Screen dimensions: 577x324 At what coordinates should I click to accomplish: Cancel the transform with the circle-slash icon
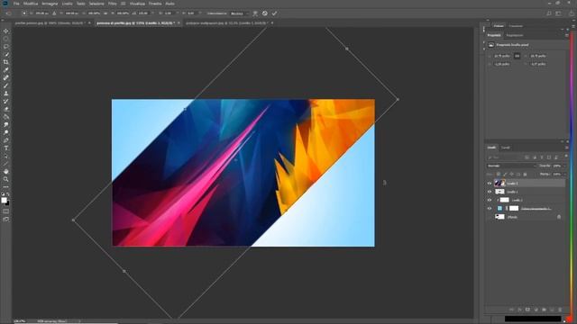click(264, 13)
